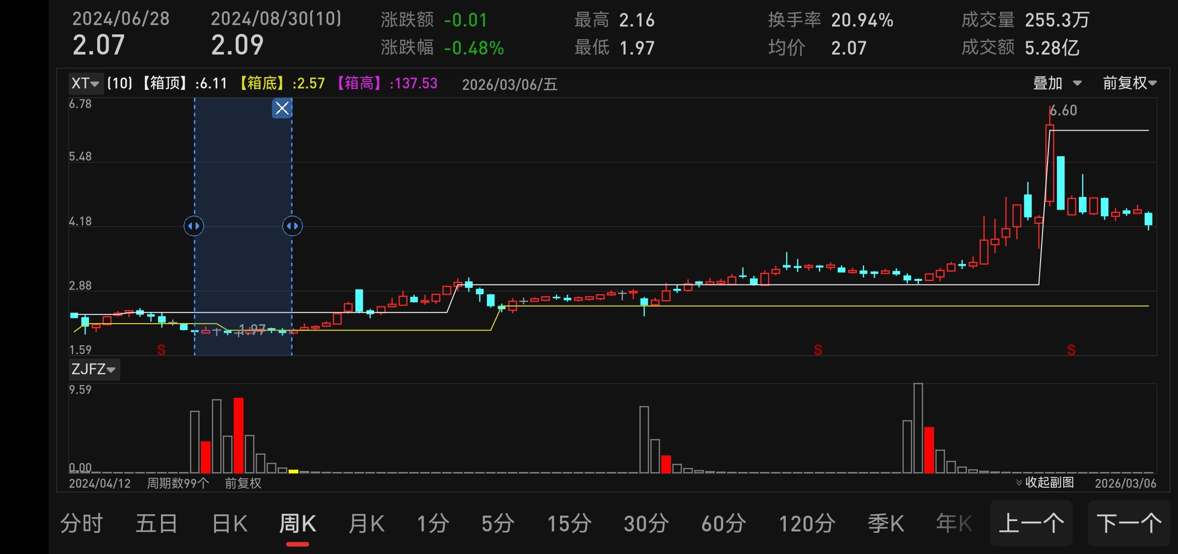Collapse the sub-chart via 收起副图
The height and width of the screenshot is (554, 1178).
[x=1045, y=482]
